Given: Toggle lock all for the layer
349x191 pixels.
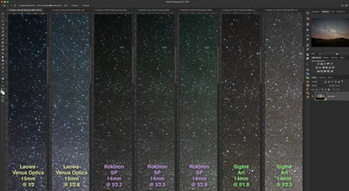Looking at the screenshot, I should coord(329,89).
